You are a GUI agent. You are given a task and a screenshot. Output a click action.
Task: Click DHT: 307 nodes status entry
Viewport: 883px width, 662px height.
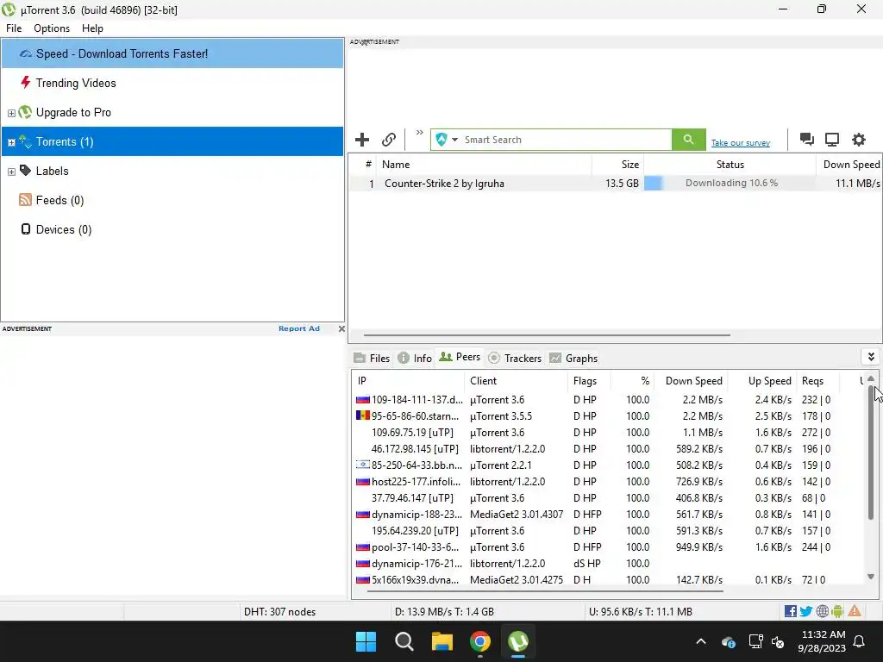(x=280, y=612)
